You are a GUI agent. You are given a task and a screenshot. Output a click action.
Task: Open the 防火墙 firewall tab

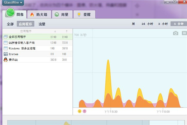click(x=39, y=14)
